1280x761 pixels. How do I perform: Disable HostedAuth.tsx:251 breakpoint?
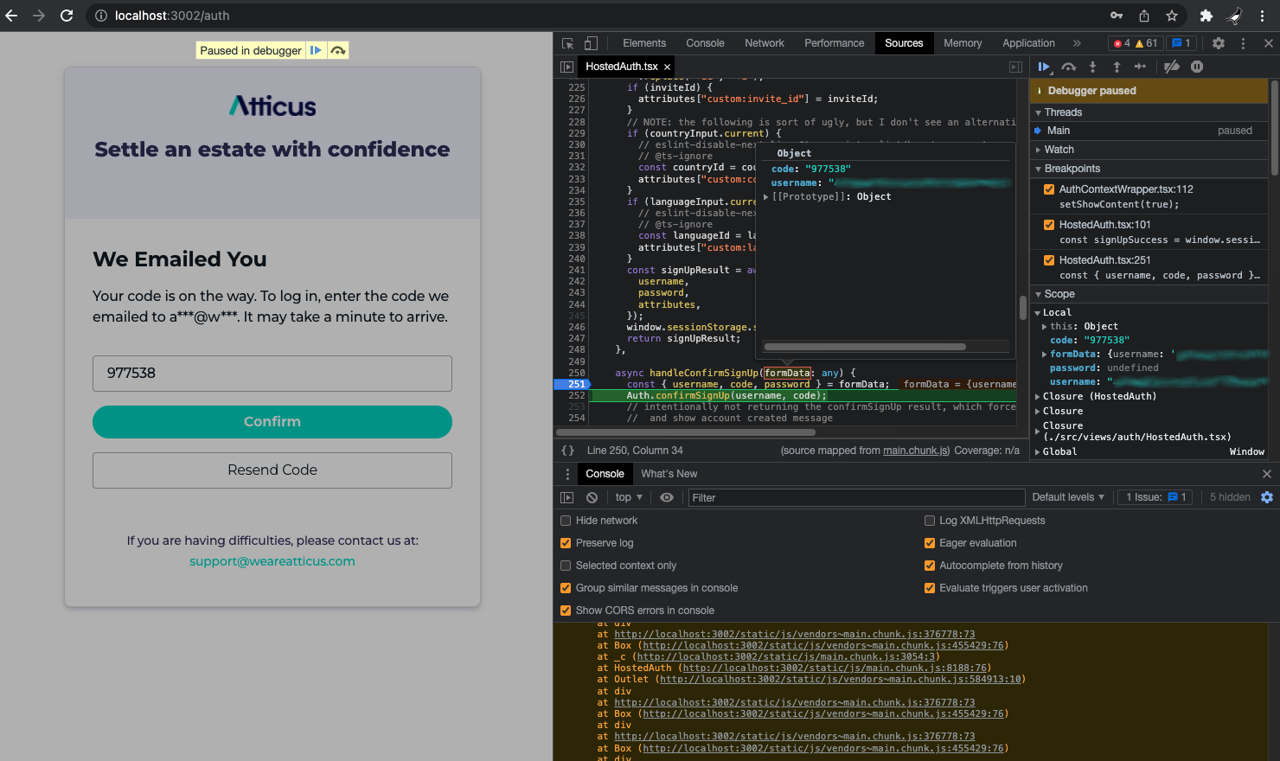point(1049,260)
